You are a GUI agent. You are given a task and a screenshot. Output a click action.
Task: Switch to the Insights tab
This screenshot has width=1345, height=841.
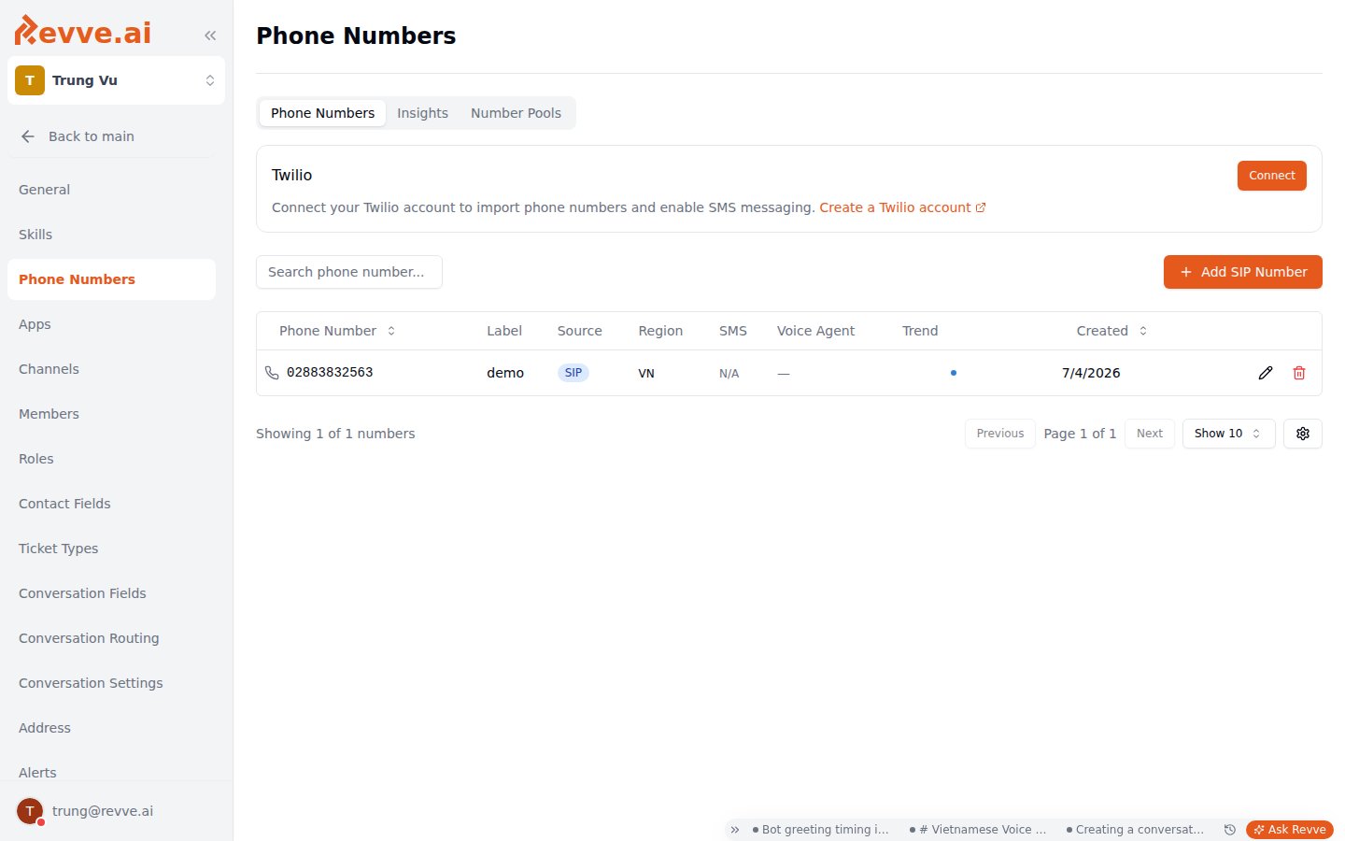pos(422,113)
